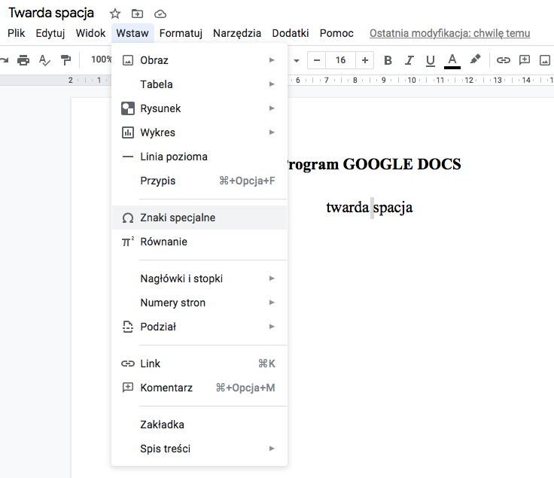Check the cloud save status icon
The width and height of the screenshot is (554, 478).
coord(160,14)
